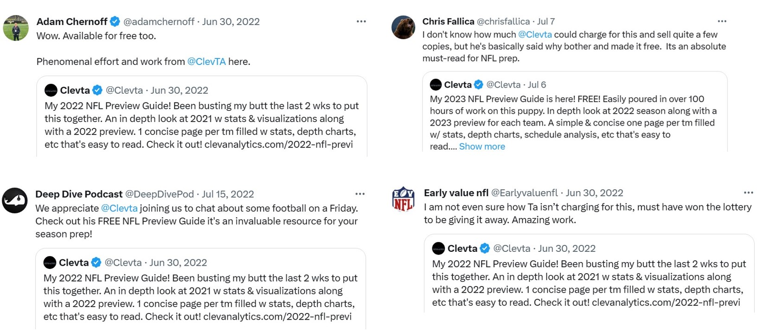Click @Clevta mention in Deep Dive Podcast tweet
The width and height of the screenshot is (763, 333).
coord(119,208)
